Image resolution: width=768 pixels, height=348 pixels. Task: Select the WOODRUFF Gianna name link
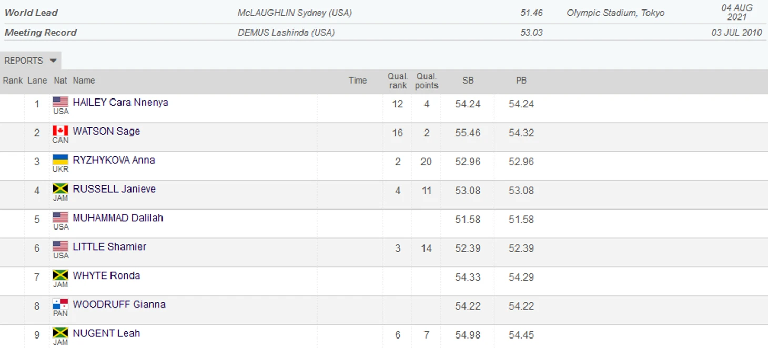tap(119, 304)
